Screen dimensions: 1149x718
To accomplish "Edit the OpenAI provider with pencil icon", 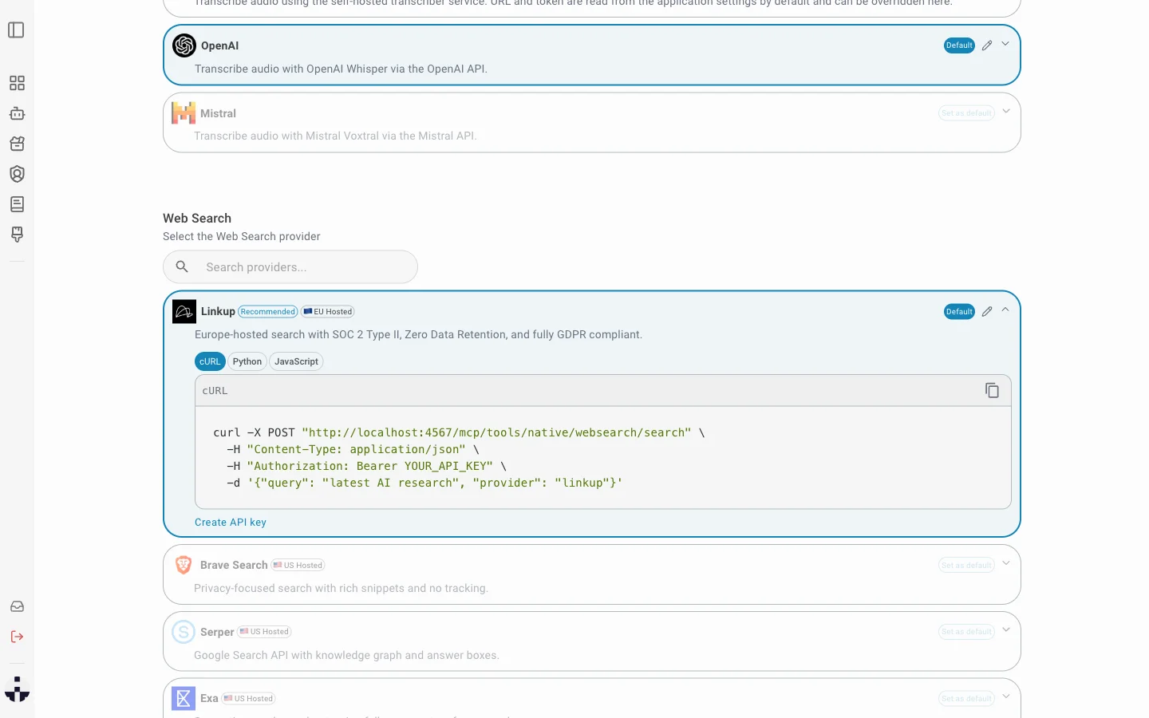I will (x=987, y=45).
